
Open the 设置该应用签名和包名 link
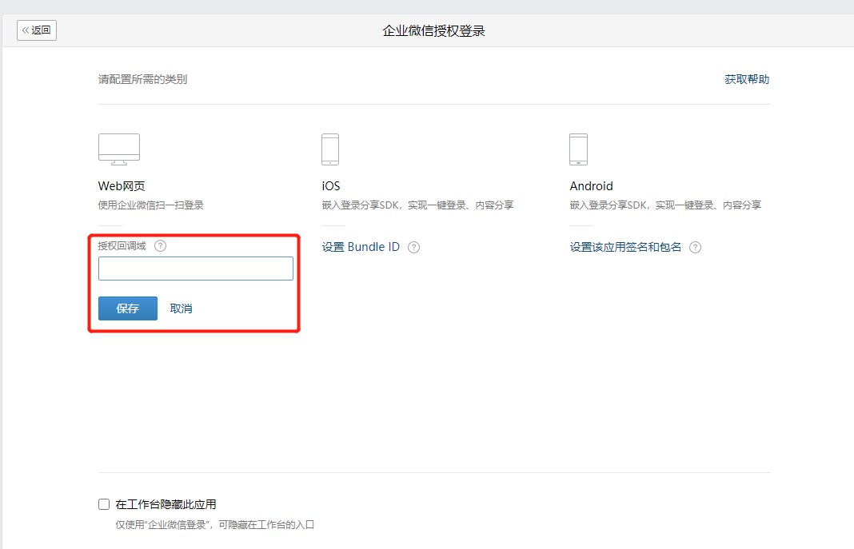[625, 247]
